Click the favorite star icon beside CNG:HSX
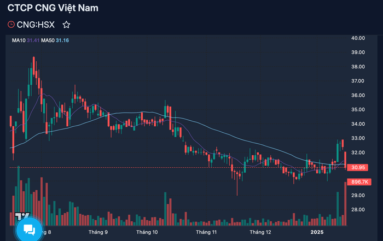The width and height of the screenshot is (383, 241). (x=66, y=25)
